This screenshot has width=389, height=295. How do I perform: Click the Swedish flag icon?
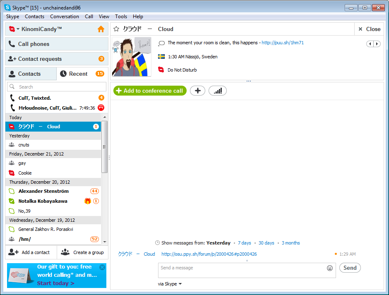point(161,57)
